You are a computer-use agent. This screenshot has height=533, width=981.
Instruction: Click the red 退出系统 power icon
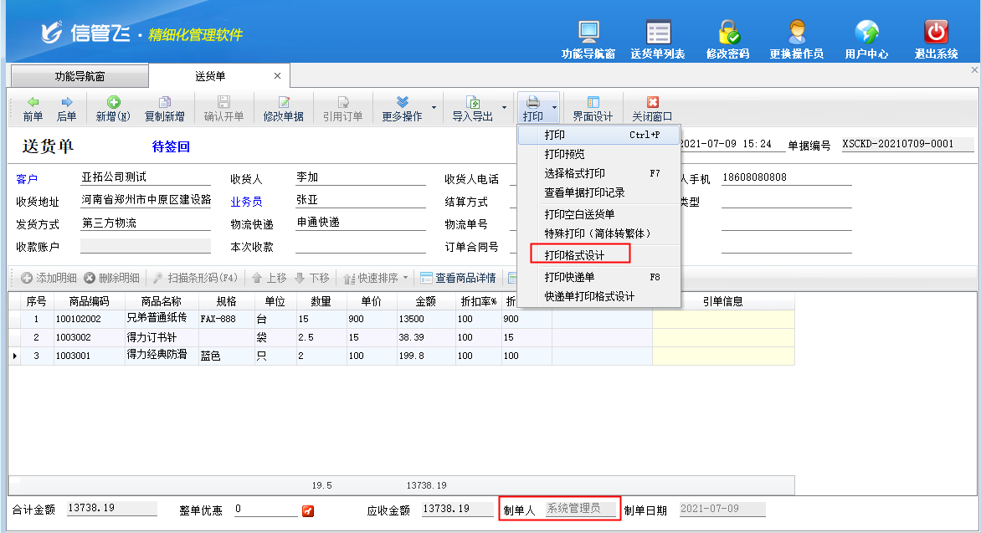point(936,33)
